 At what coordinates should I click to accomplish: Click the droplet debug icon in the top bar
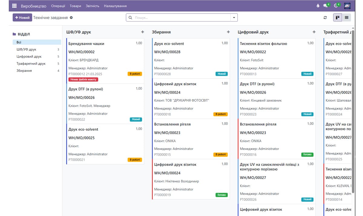tap(318, 6)
